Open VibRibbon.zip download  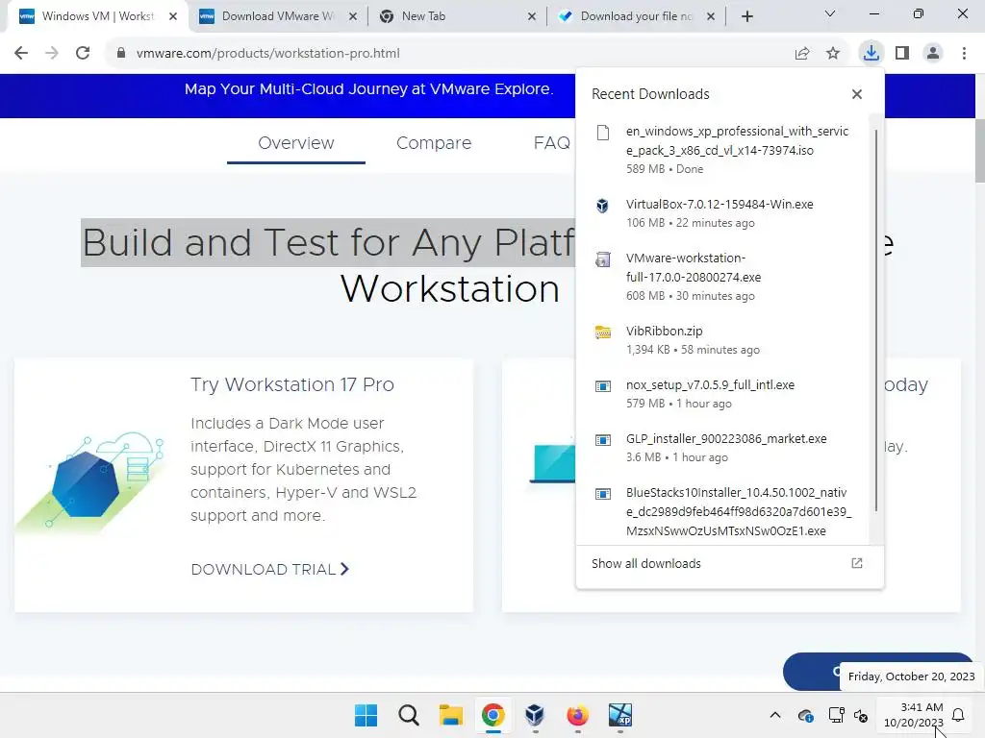(x=725, y=339)
